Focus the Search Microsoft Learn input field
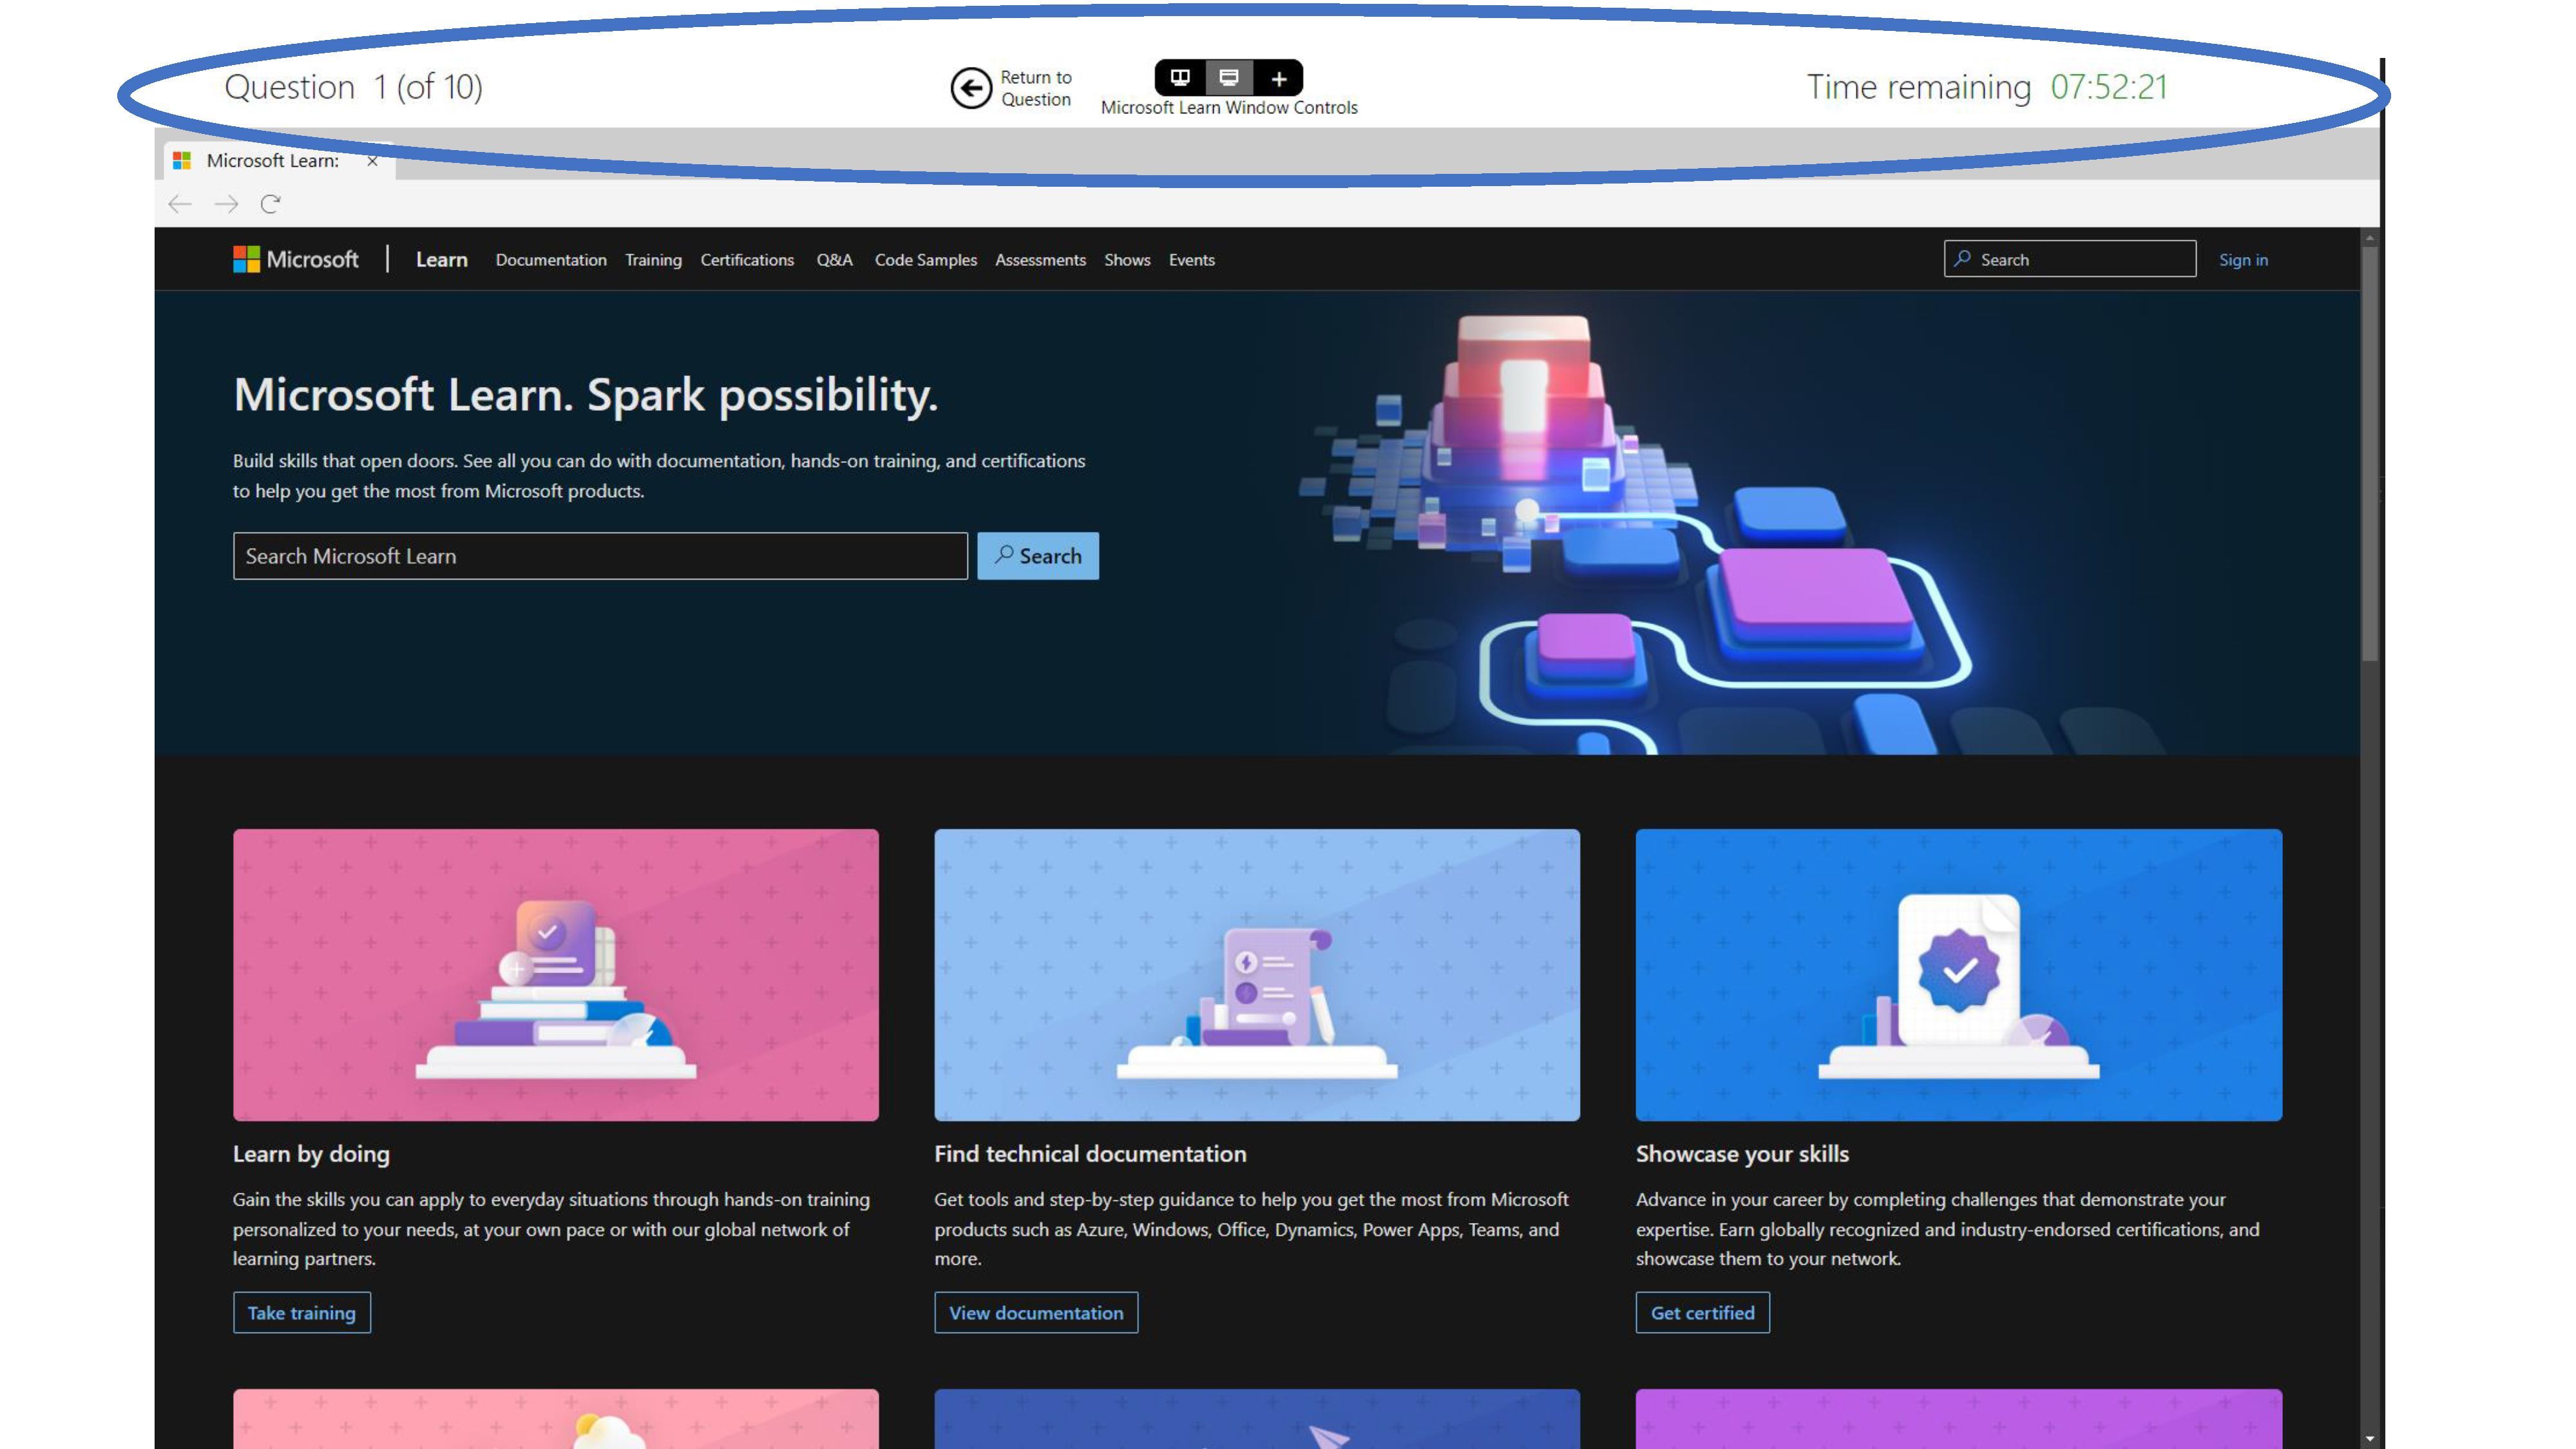This screenshot has height=1449, width=2576. (600, 556)
